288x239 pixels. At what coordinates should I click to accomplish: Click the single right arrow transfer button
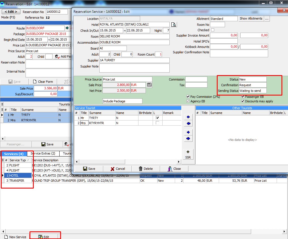(x=188, y=132)
